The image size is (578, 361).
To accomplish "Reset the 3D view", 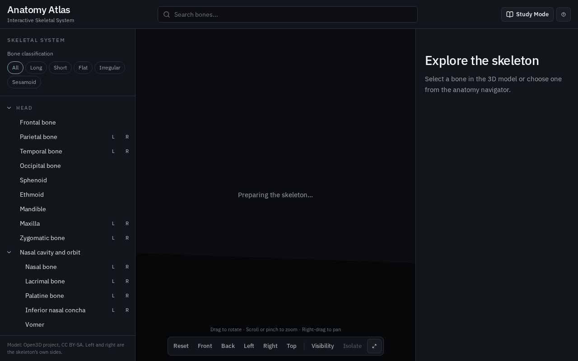I will click(181, 346).
